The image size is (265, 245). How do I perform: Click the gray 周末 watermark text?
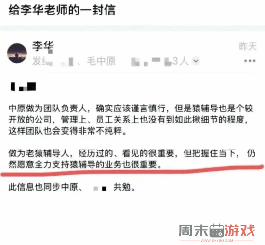(x=194, y=231)
